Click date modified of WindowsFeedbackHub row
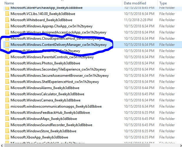The height and width of the screenshot is (147, 182). [x=139, y=113]
